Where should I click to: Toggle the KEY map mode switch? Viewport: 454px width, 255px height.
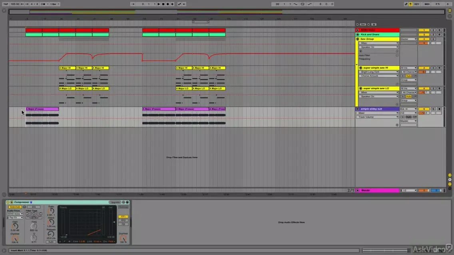pos(417,4)
